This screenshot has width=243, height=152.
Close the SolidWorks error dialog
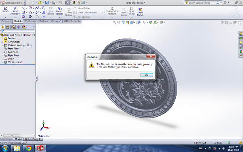pos(151,56)
